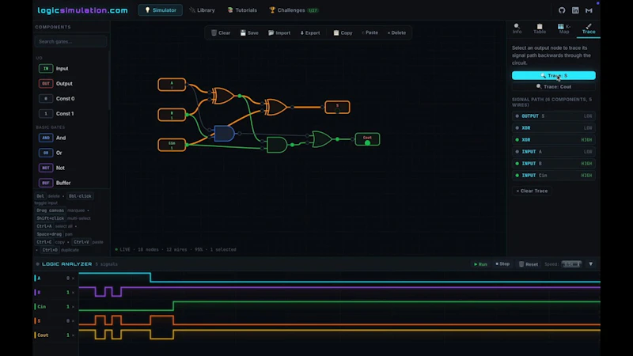
Task: Switch to the K-Map tab
Action: click(564, 28)
